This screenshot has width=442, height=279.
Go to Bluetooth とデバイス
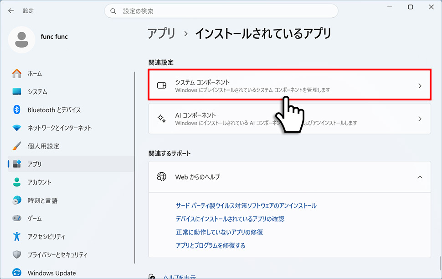pyautogui.click(x=71, y=110)
